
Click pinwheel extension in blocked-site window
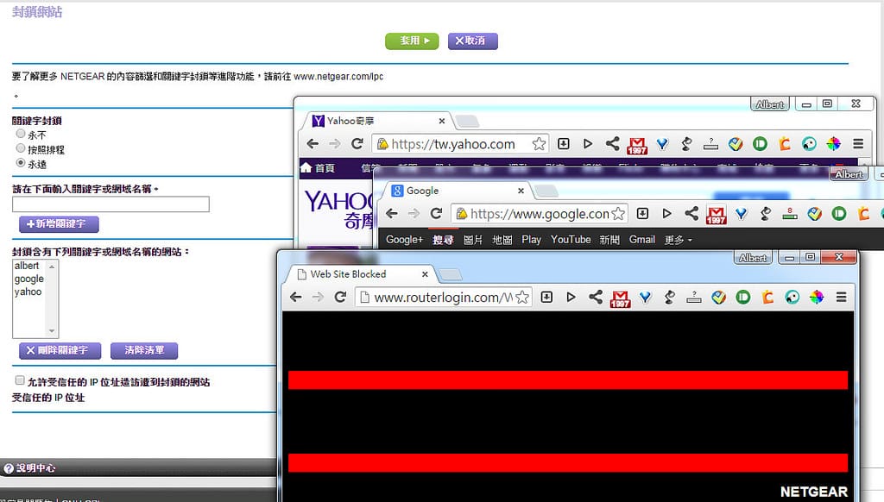pos(817,297)
